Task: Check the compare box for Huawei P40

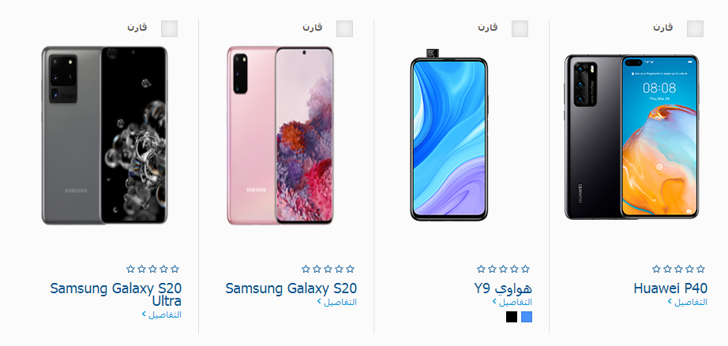Action: coord(695,28)
